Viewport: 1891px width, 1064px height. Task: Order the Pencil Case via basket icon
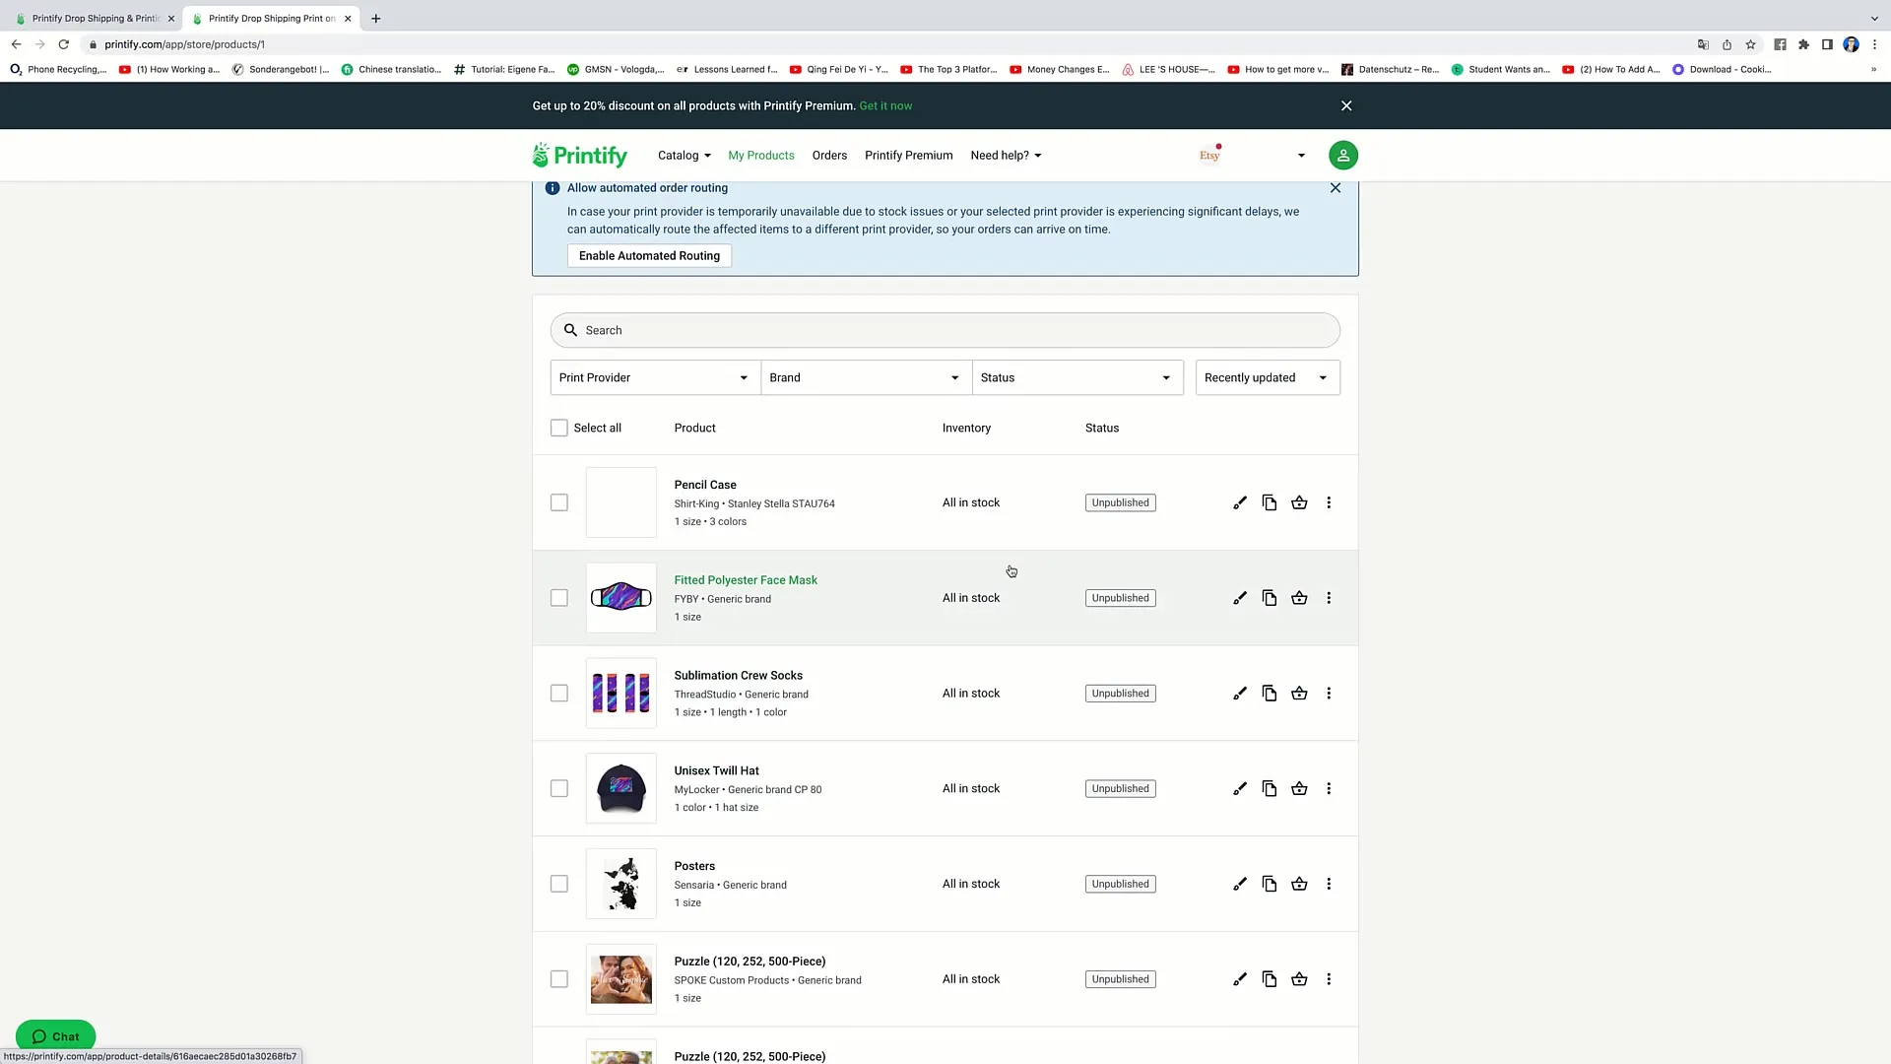[1299, 502]
